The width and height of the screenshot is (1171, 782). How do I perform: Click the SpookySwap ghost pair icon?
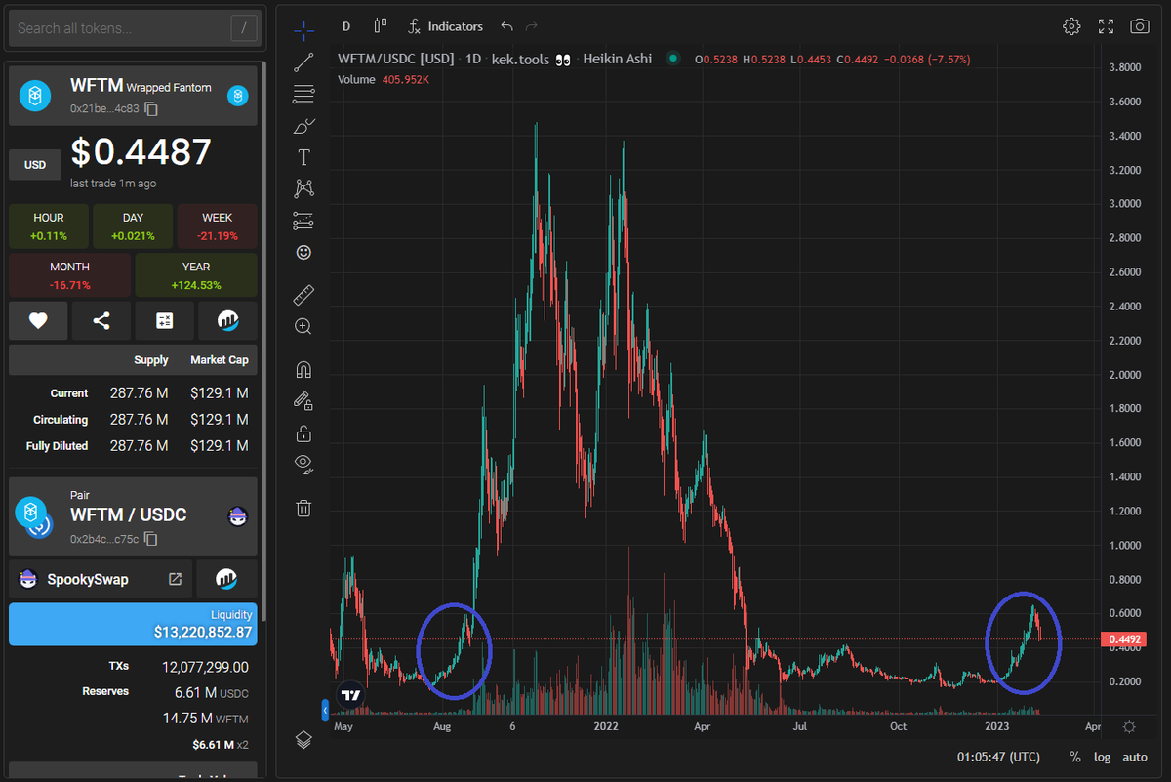(238, 516)
